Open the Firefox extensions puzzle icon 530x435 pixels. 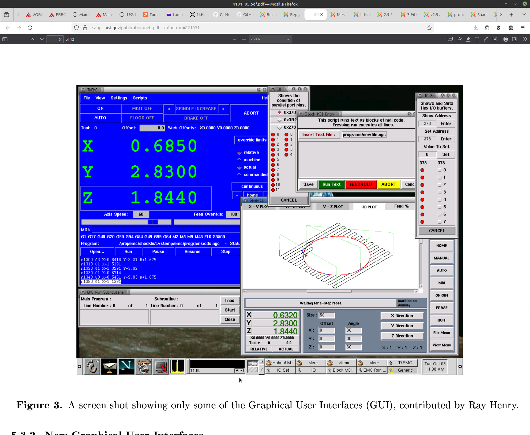pyautogui.click(x=487, y=28)
